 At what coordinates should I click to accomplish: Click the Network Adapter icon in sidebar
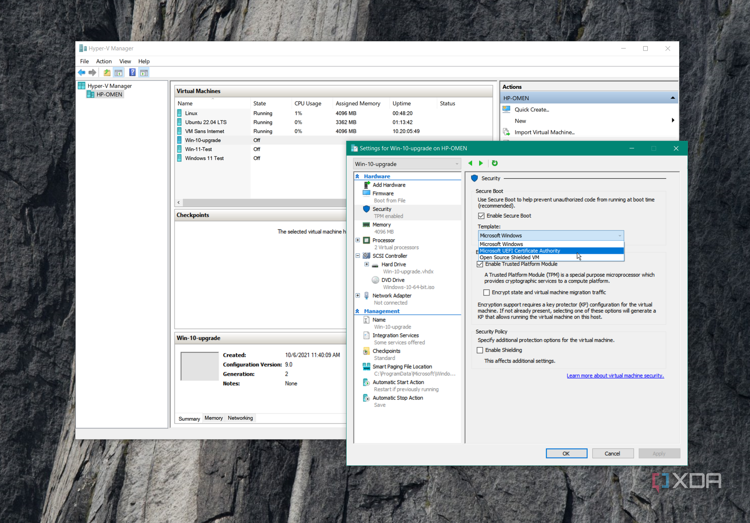(367, 296)
